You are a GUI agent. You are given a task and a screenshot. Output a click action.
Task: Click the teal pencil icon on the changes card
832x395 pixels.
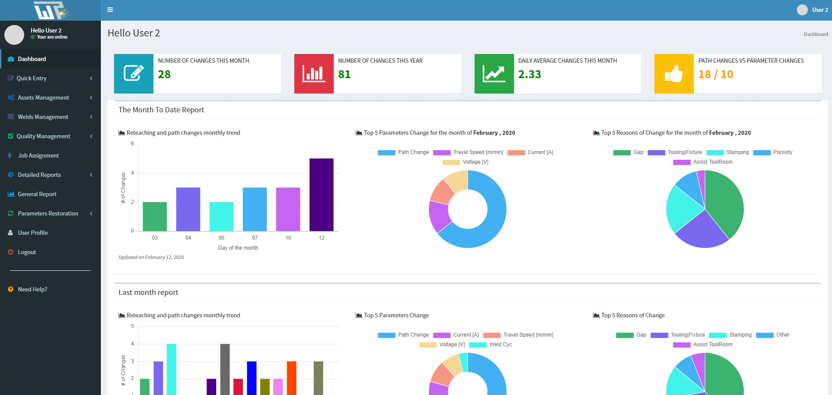click(x=134, y=74)
